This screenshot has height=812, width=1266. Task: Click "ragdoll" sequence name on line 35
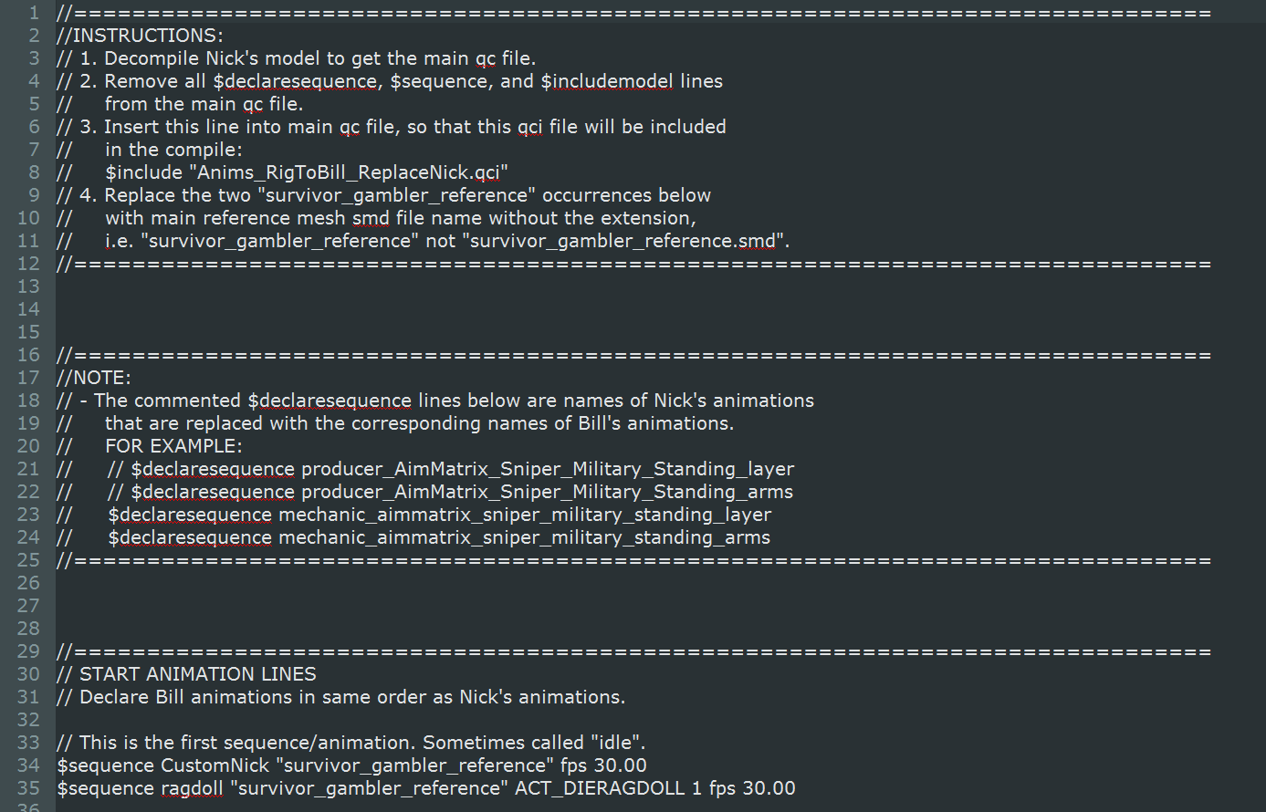coord(192,788)
